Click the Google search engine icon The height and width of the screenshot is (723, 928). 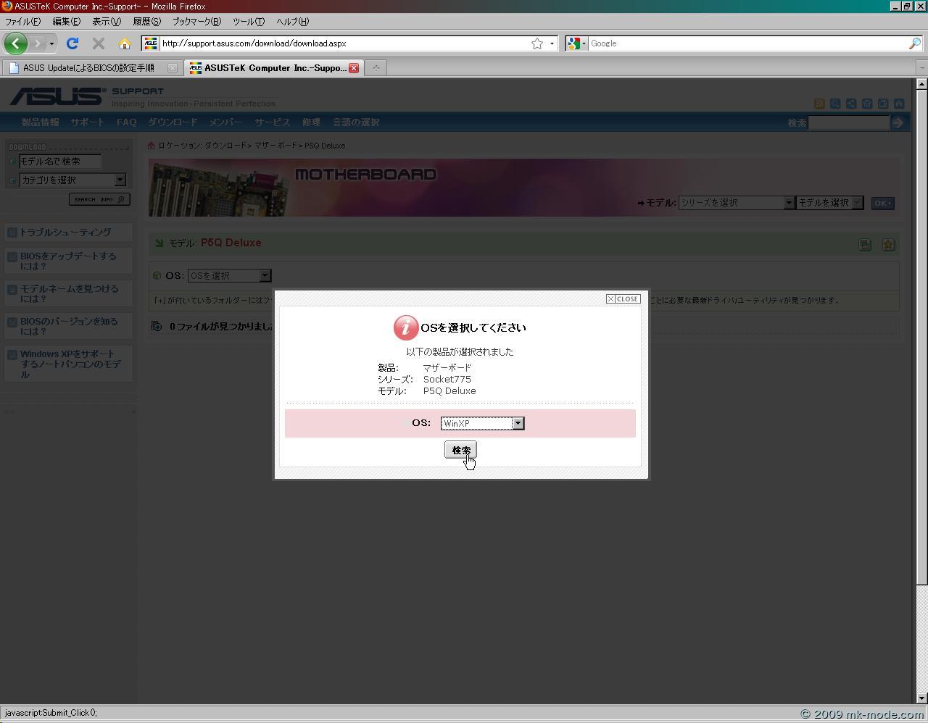pyautogui.click(x=573, y=43)
